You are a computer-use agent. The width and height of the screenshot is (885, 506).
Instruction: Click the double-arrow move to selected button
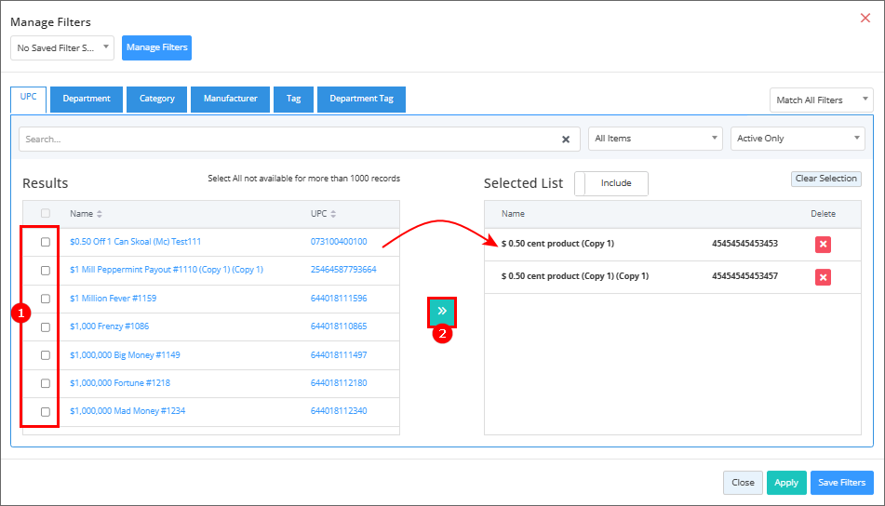[x=442, y=312]
